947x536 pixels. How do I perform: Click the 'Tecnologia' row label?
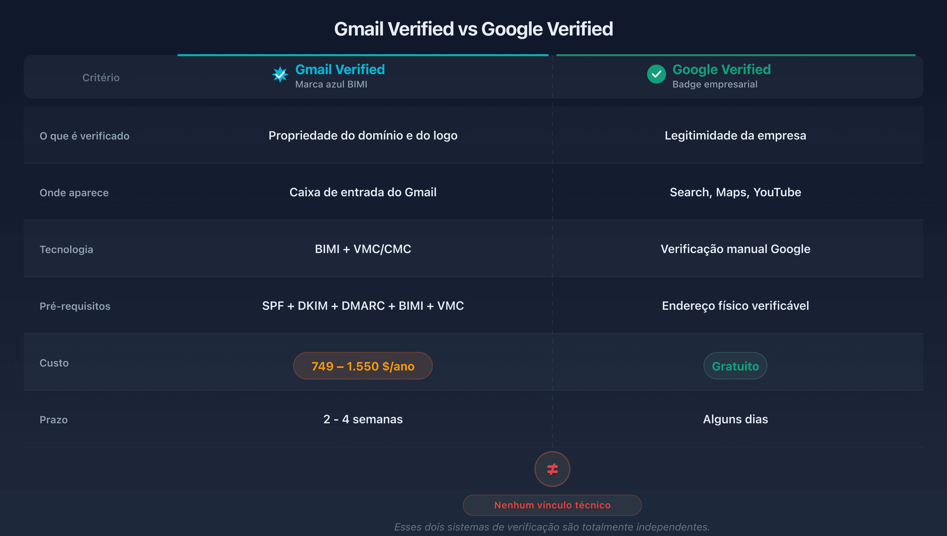pos(66,249)
